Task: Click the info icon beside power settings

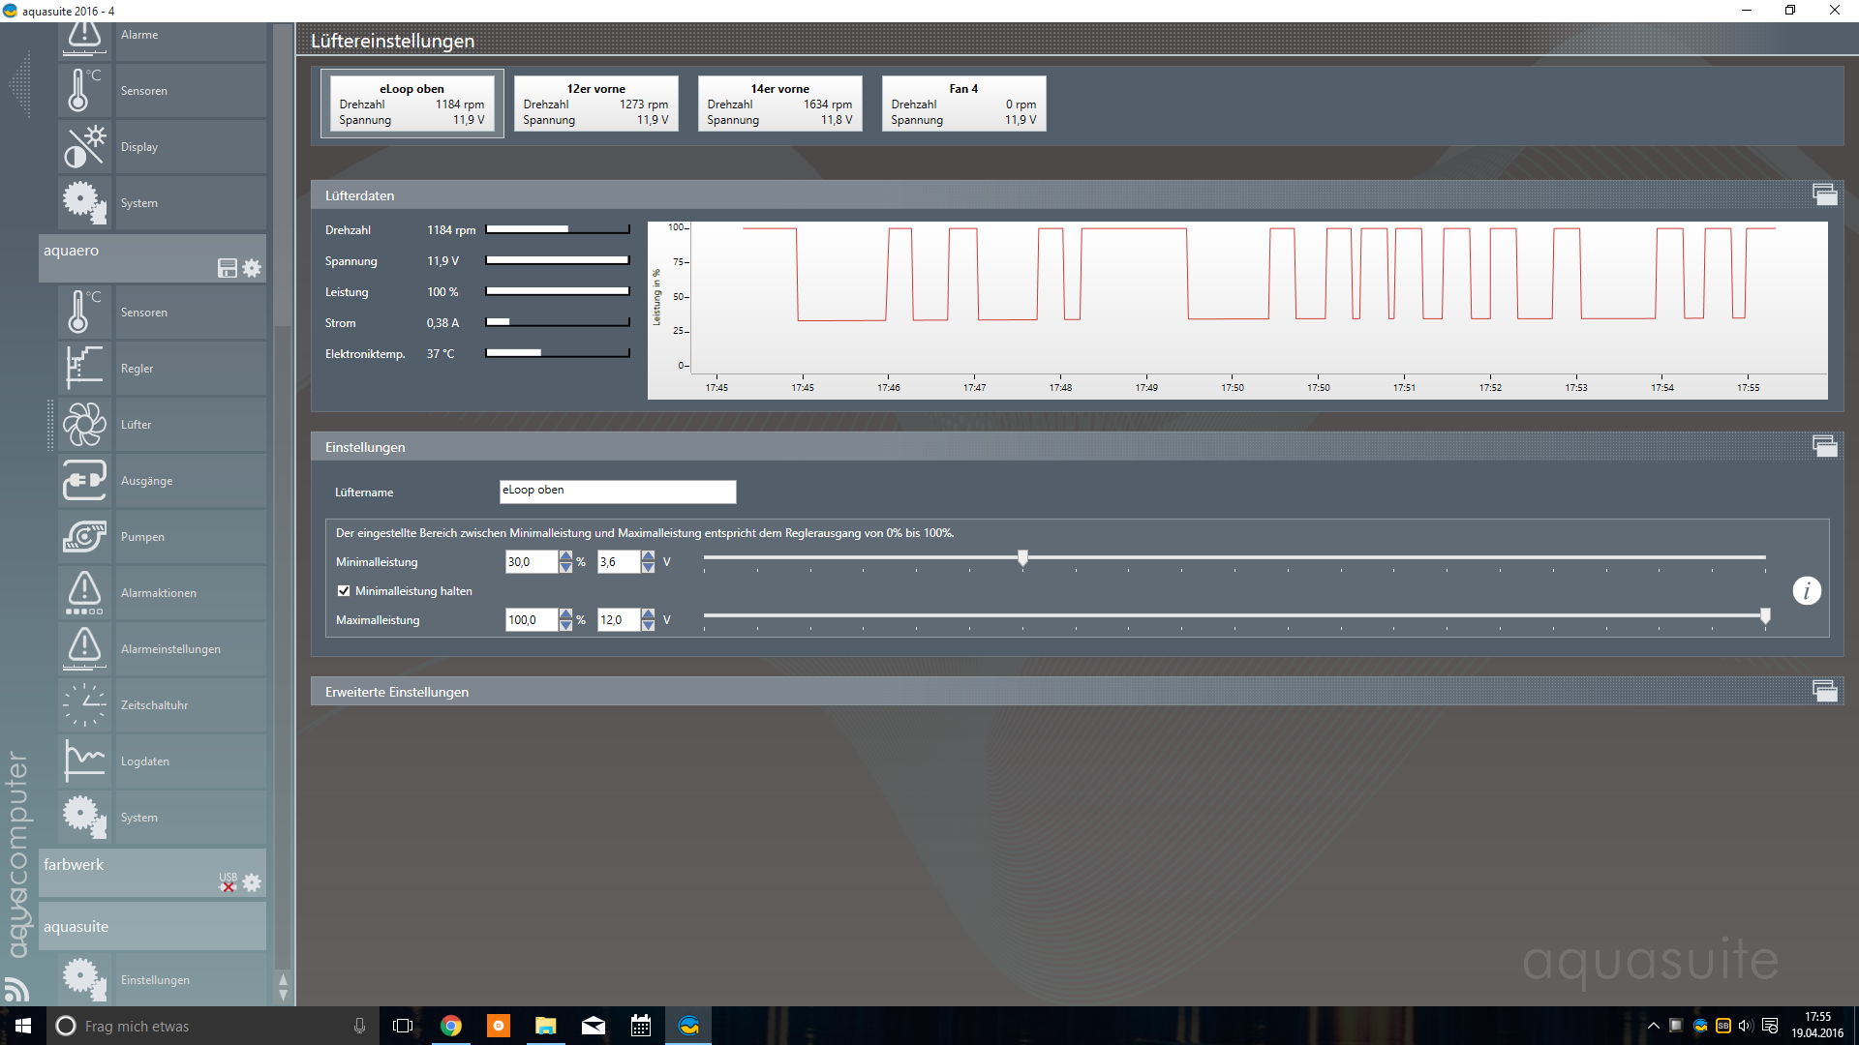Action: click(x=1806, y=591)
